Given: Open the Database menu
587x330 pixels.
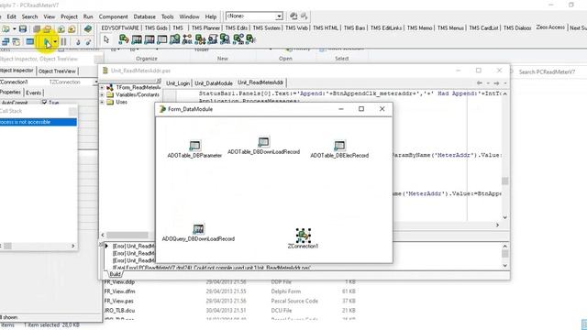Looking at the screenshot, I should click(x=145, y=16).
